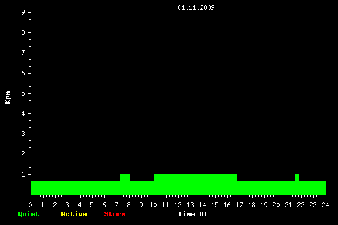Select the green Quiet legend label
The height and width of the screenshot is (225, 338).
29,214
